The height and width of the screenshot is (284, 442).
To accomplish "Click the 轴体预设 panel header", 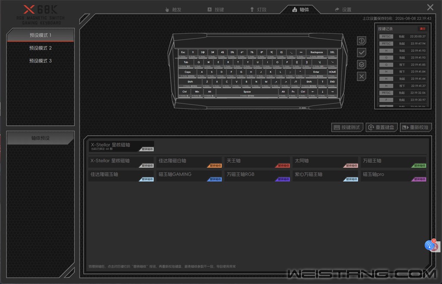I will tap(40, 138).
